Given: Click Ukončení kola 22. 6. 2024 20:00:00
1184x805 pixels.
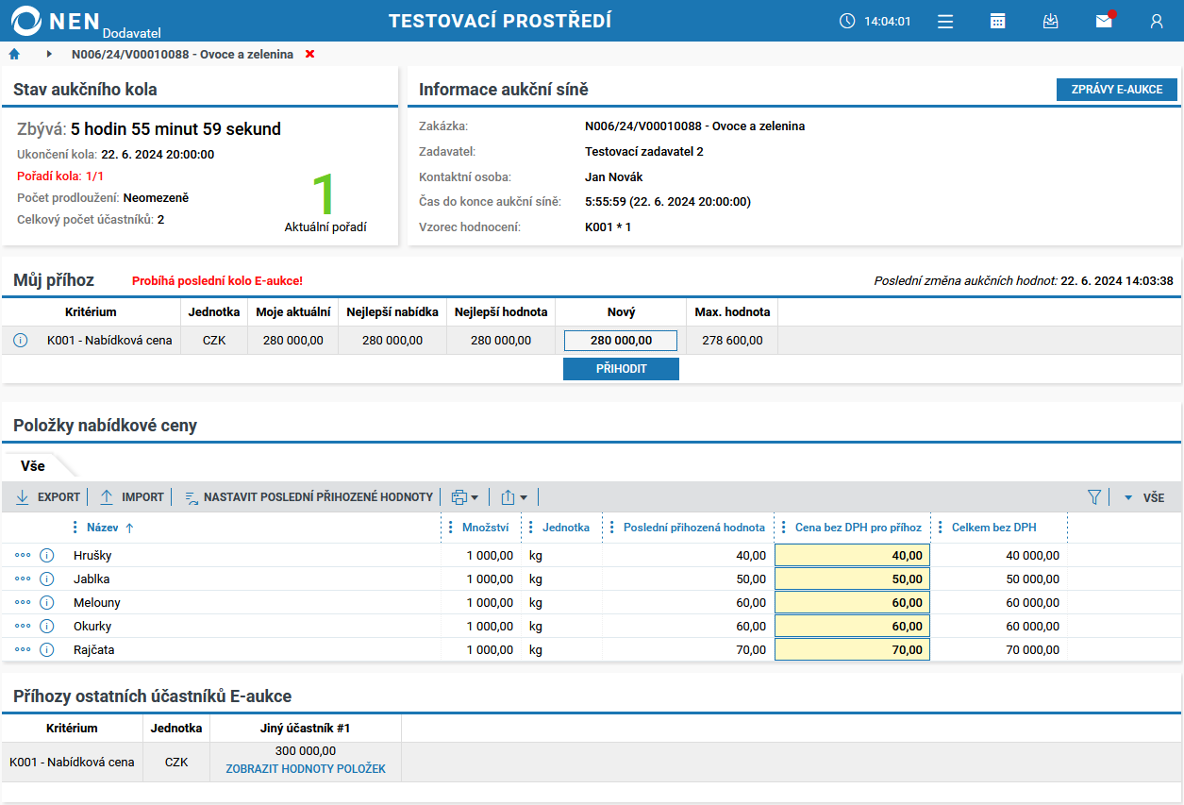Looking at the screenshot, I should click(115, 154).
